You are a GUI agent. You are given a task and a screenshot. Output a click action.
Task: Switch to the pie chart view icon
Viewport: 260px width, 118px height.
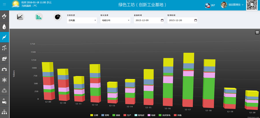click(57, 17)
